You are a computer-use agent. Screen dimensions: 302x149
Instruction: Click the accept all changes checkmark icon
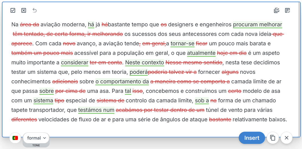[x=13, y=10]
